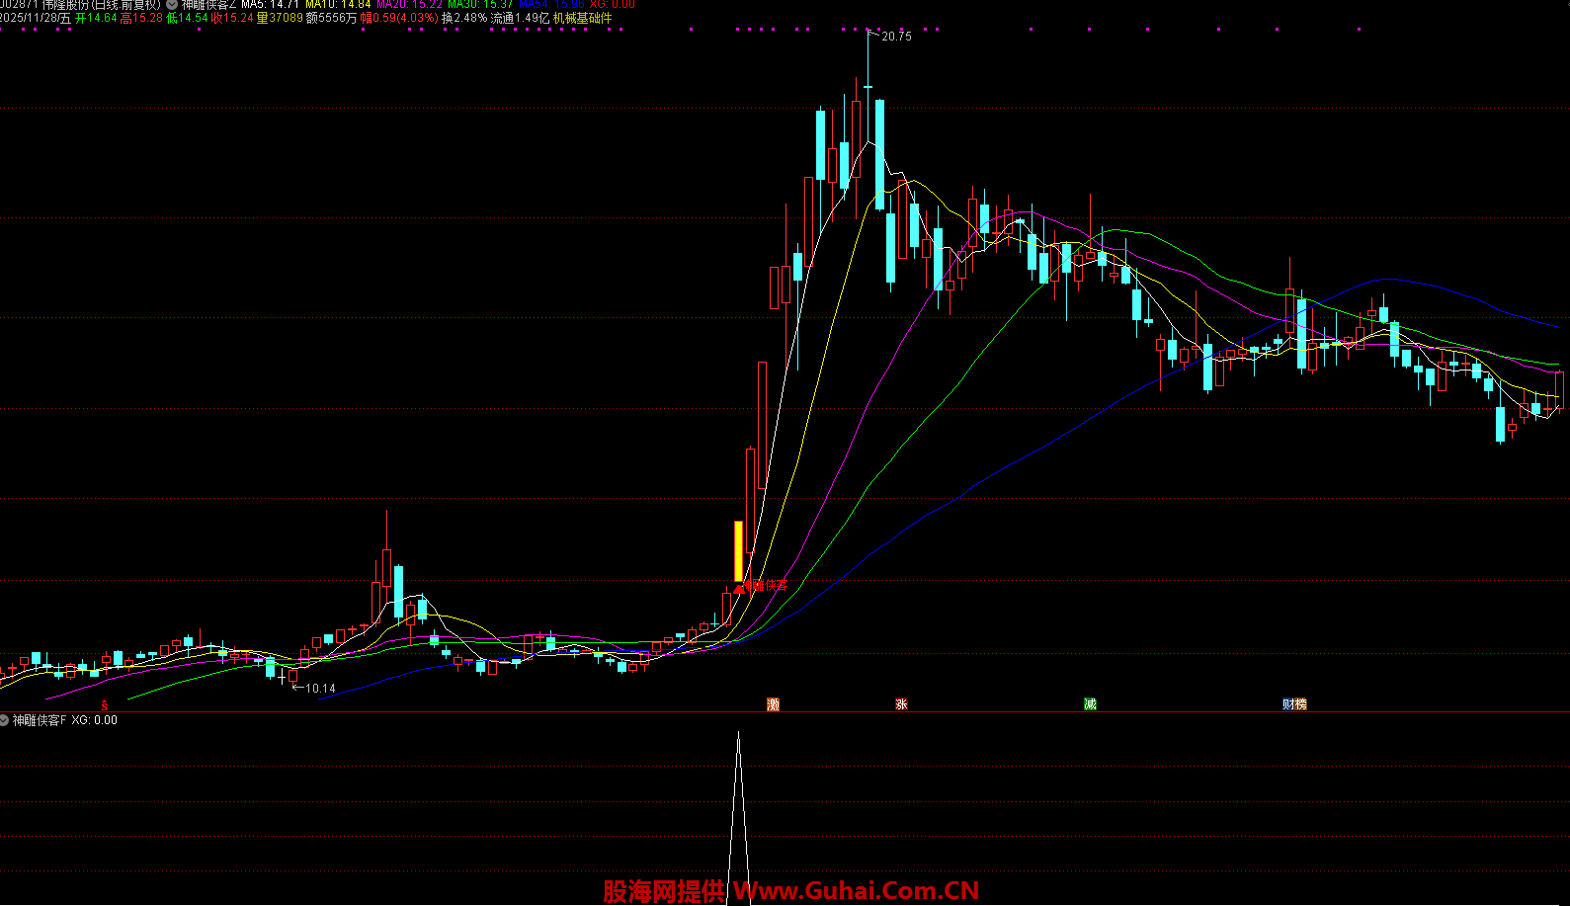Select the MA20 magenta value label

pyautogui.click(x=409, y=4)
